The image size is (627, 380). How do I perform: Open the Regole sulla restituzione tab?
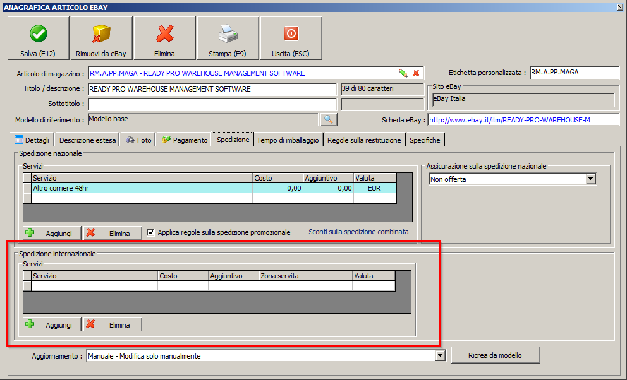click(x=364, y=140)
